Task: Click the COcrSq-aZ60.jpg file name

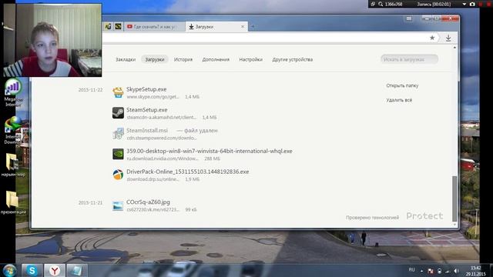Action: (x=148, y=202)
